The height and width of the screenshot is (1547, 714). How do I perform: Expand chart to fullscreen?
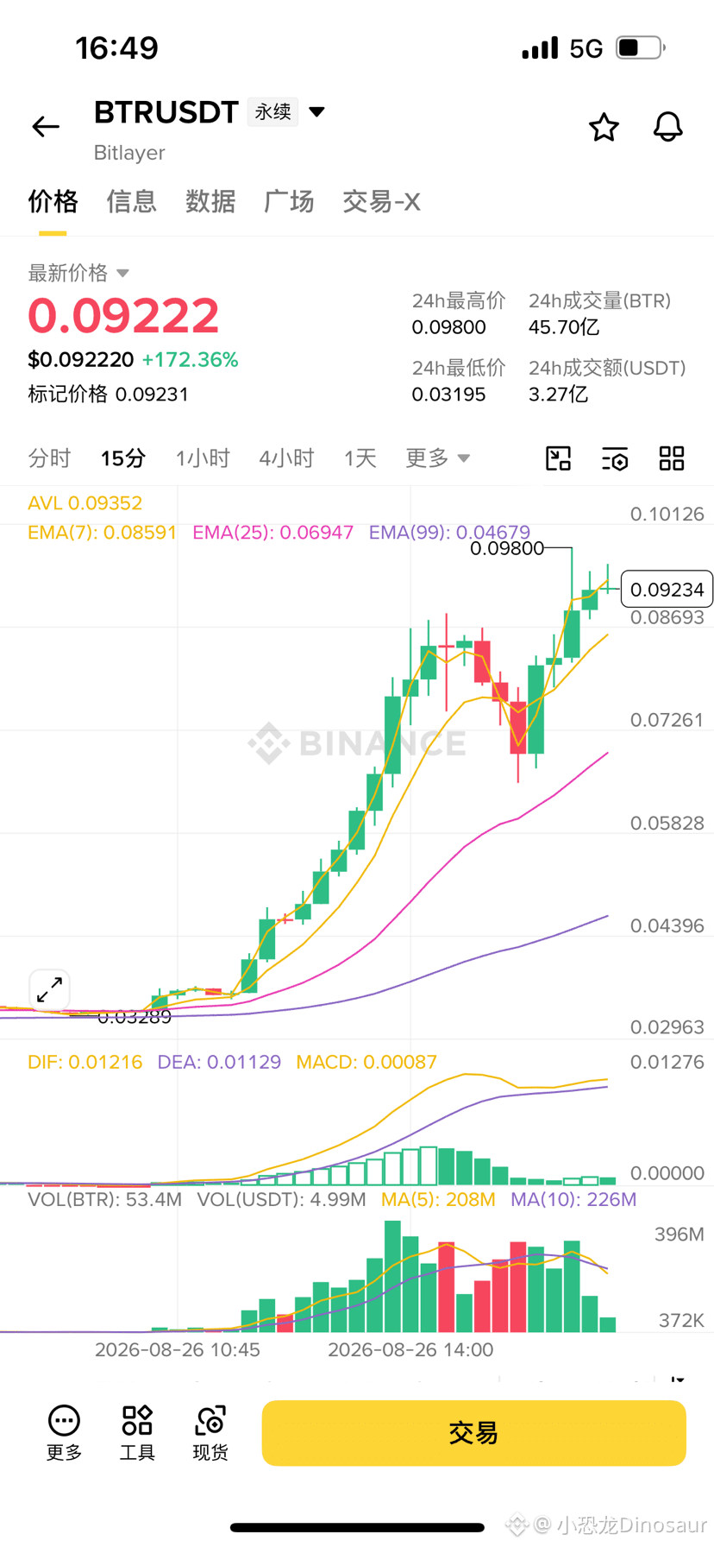click(50, 989)
